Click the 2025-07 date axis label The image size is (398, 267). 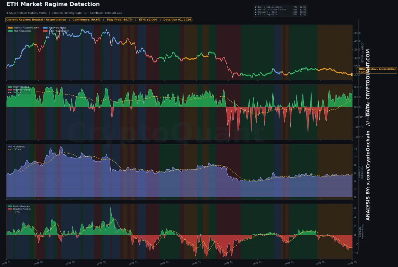[6, 262]
